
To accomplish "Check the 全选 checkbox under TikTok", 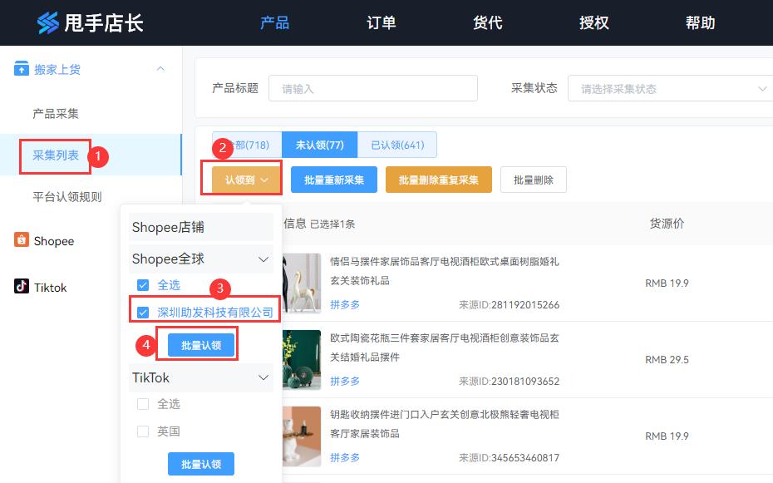I will (x=142, y=404).
